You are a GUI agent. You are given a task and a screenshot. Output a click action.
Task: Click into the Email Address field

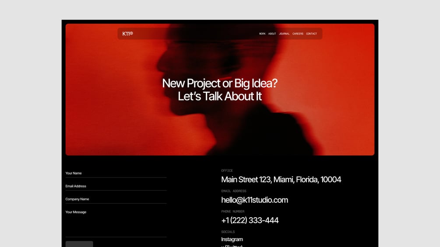116,186
